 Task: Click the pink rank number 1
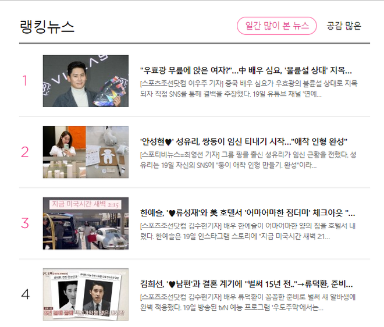pyautogui.click(x=25, y=81)
